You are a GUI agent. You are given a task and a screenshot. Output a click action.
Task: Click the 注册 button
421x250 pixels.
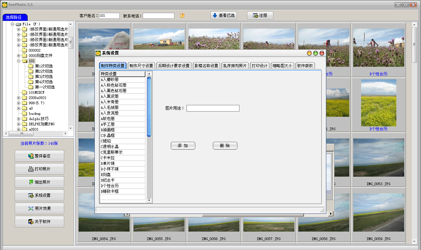[260, 15]
